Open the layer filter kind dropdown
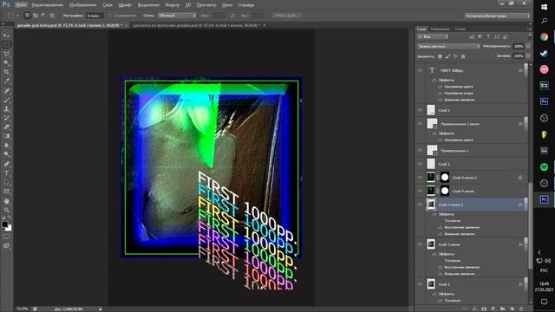555x312 pixels. (x=433, y=36)
